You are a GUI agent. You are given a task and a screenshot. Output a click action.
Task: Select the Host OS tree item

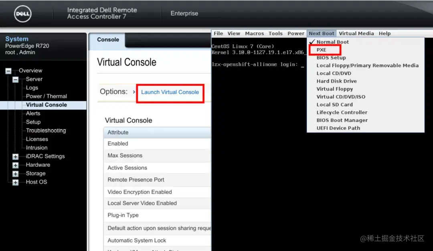point(36,182)
